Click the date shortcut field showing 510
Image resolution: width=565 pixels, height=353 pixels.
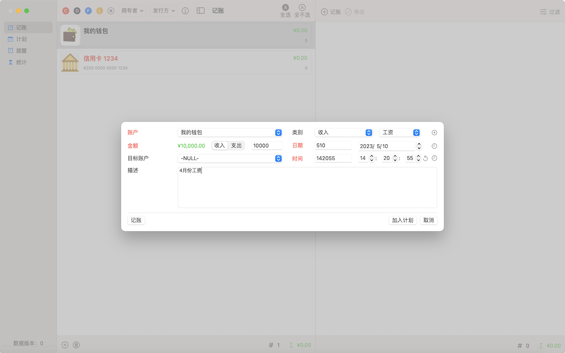[x=333, y=146]
